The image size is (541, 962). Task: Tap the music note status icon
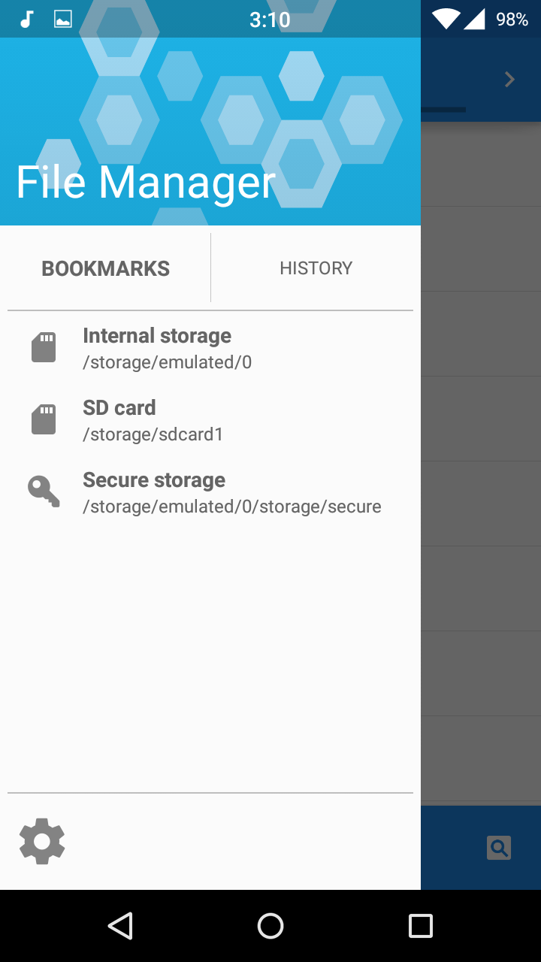click(x=27, y=20)
